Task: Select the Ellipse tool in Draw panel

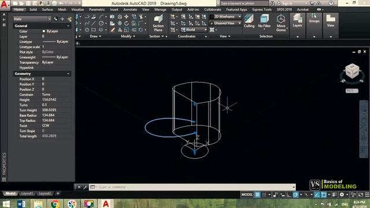Action: tap(101, 29)
